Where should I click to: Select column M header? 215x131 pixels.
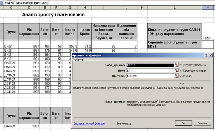(208, 8)
